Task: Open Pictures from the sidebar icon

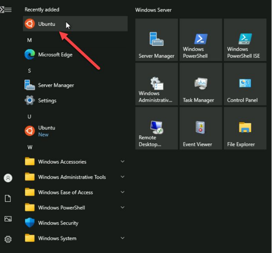Action: 8,219
